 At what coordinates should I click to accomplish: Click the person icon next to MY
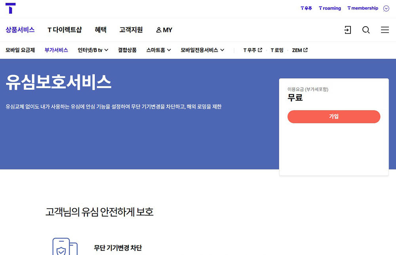(159, 30)
